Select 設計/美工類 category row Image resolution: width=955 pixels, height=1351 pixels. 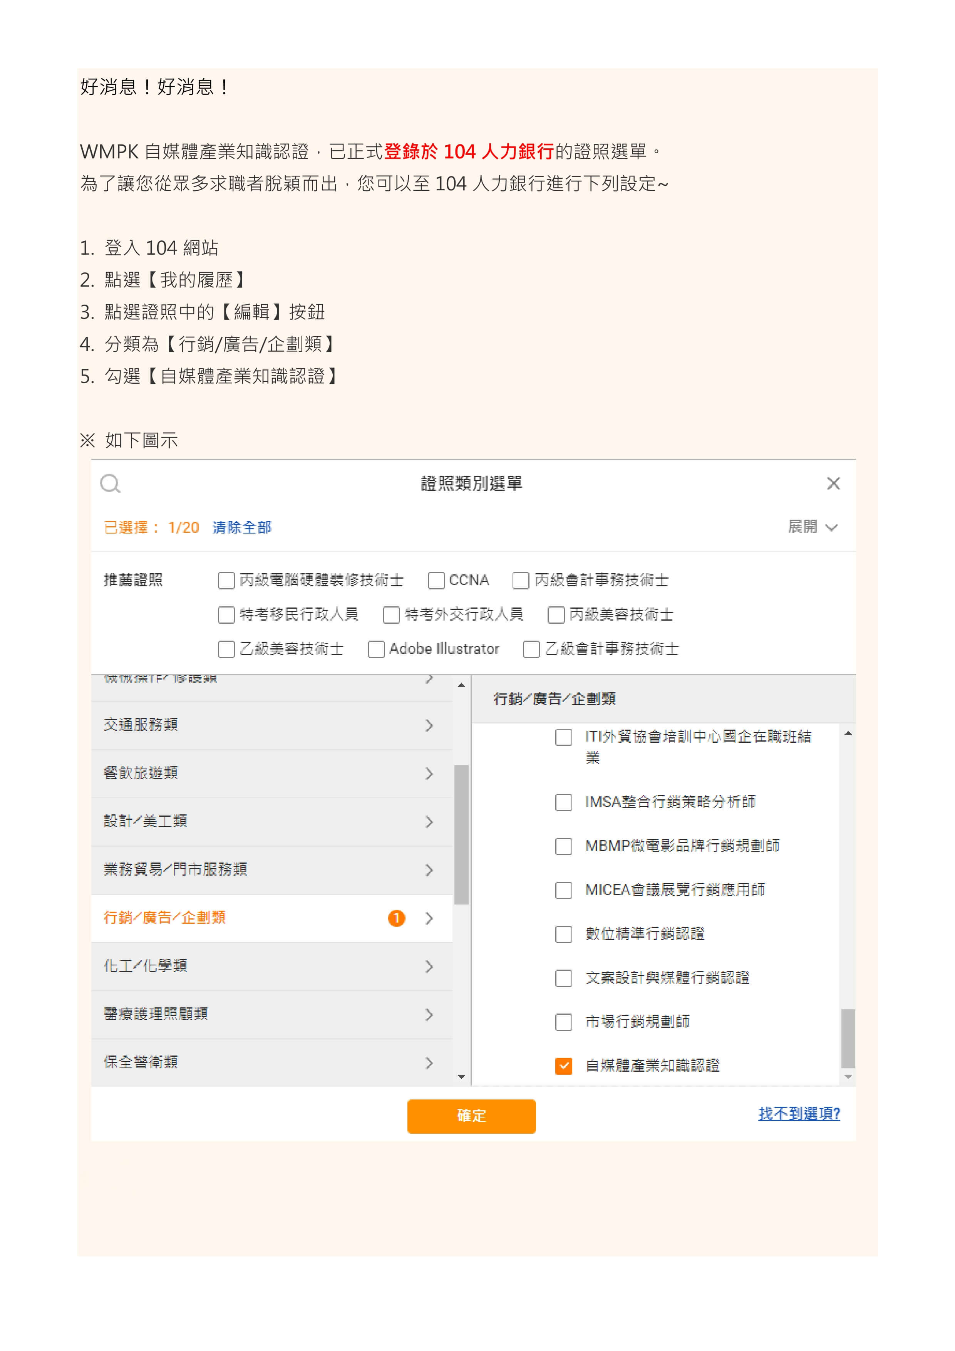[x=272, y=822]
